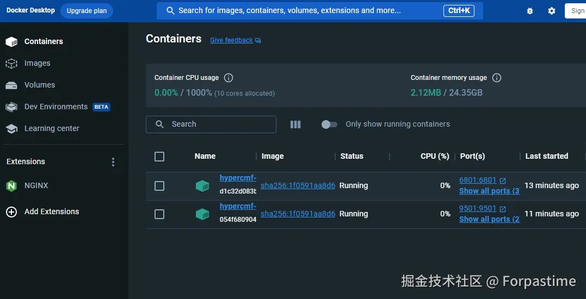The width and height of the screenshot is (586, 299).
Task: Sort by Last started column header
Action: coord(546,157)
